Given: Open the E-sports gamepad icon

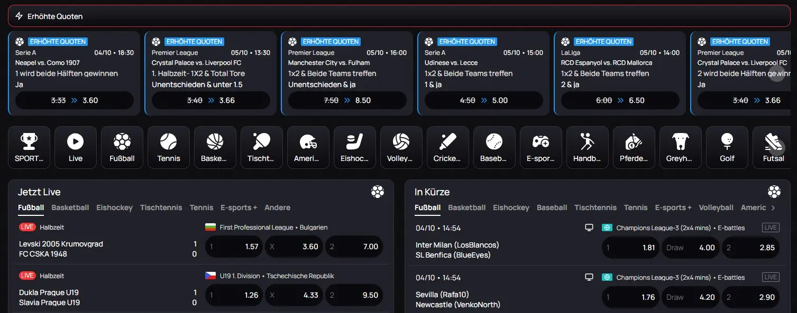Looking at the screenshot, I should pyautogui.click(x=541, y=147).
